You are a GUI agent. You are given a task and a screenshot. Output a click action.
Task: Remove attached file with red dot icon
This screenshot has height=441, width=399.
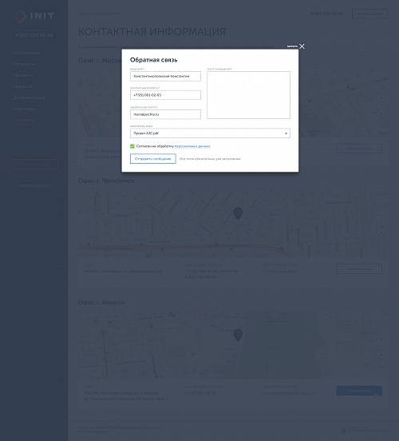click(286, 133)
